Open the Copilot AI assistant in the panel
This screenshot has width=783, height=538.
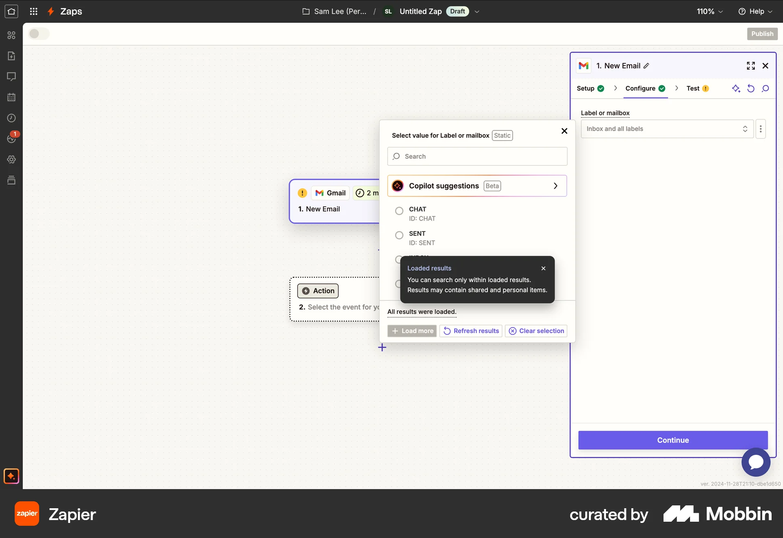coord(737,88)
